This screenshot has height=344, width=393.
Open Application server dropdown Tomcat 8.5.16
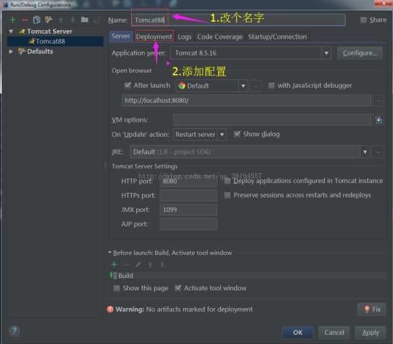(251, 53)
